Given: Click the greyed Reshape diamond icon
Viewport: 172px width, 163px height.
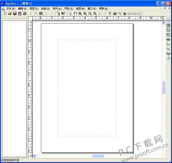Looking at the screenshot, I should [105, 14].
